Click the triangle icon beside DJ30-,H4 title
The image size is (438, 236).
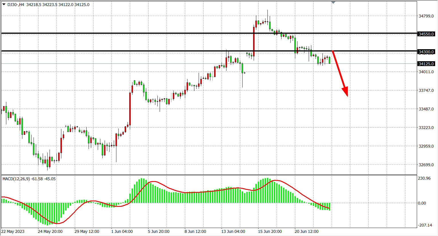(x=4, y=5)
